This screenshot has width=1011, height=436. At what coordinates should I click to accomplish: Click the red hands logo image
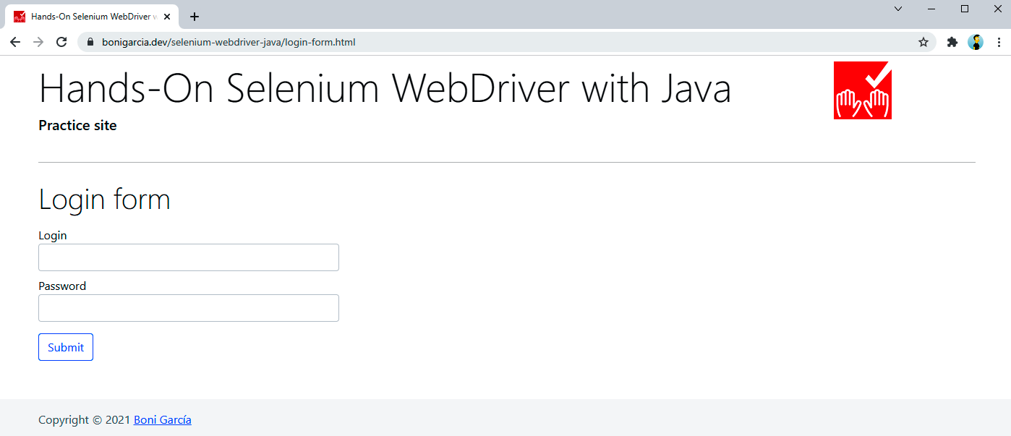coord(862,90)
